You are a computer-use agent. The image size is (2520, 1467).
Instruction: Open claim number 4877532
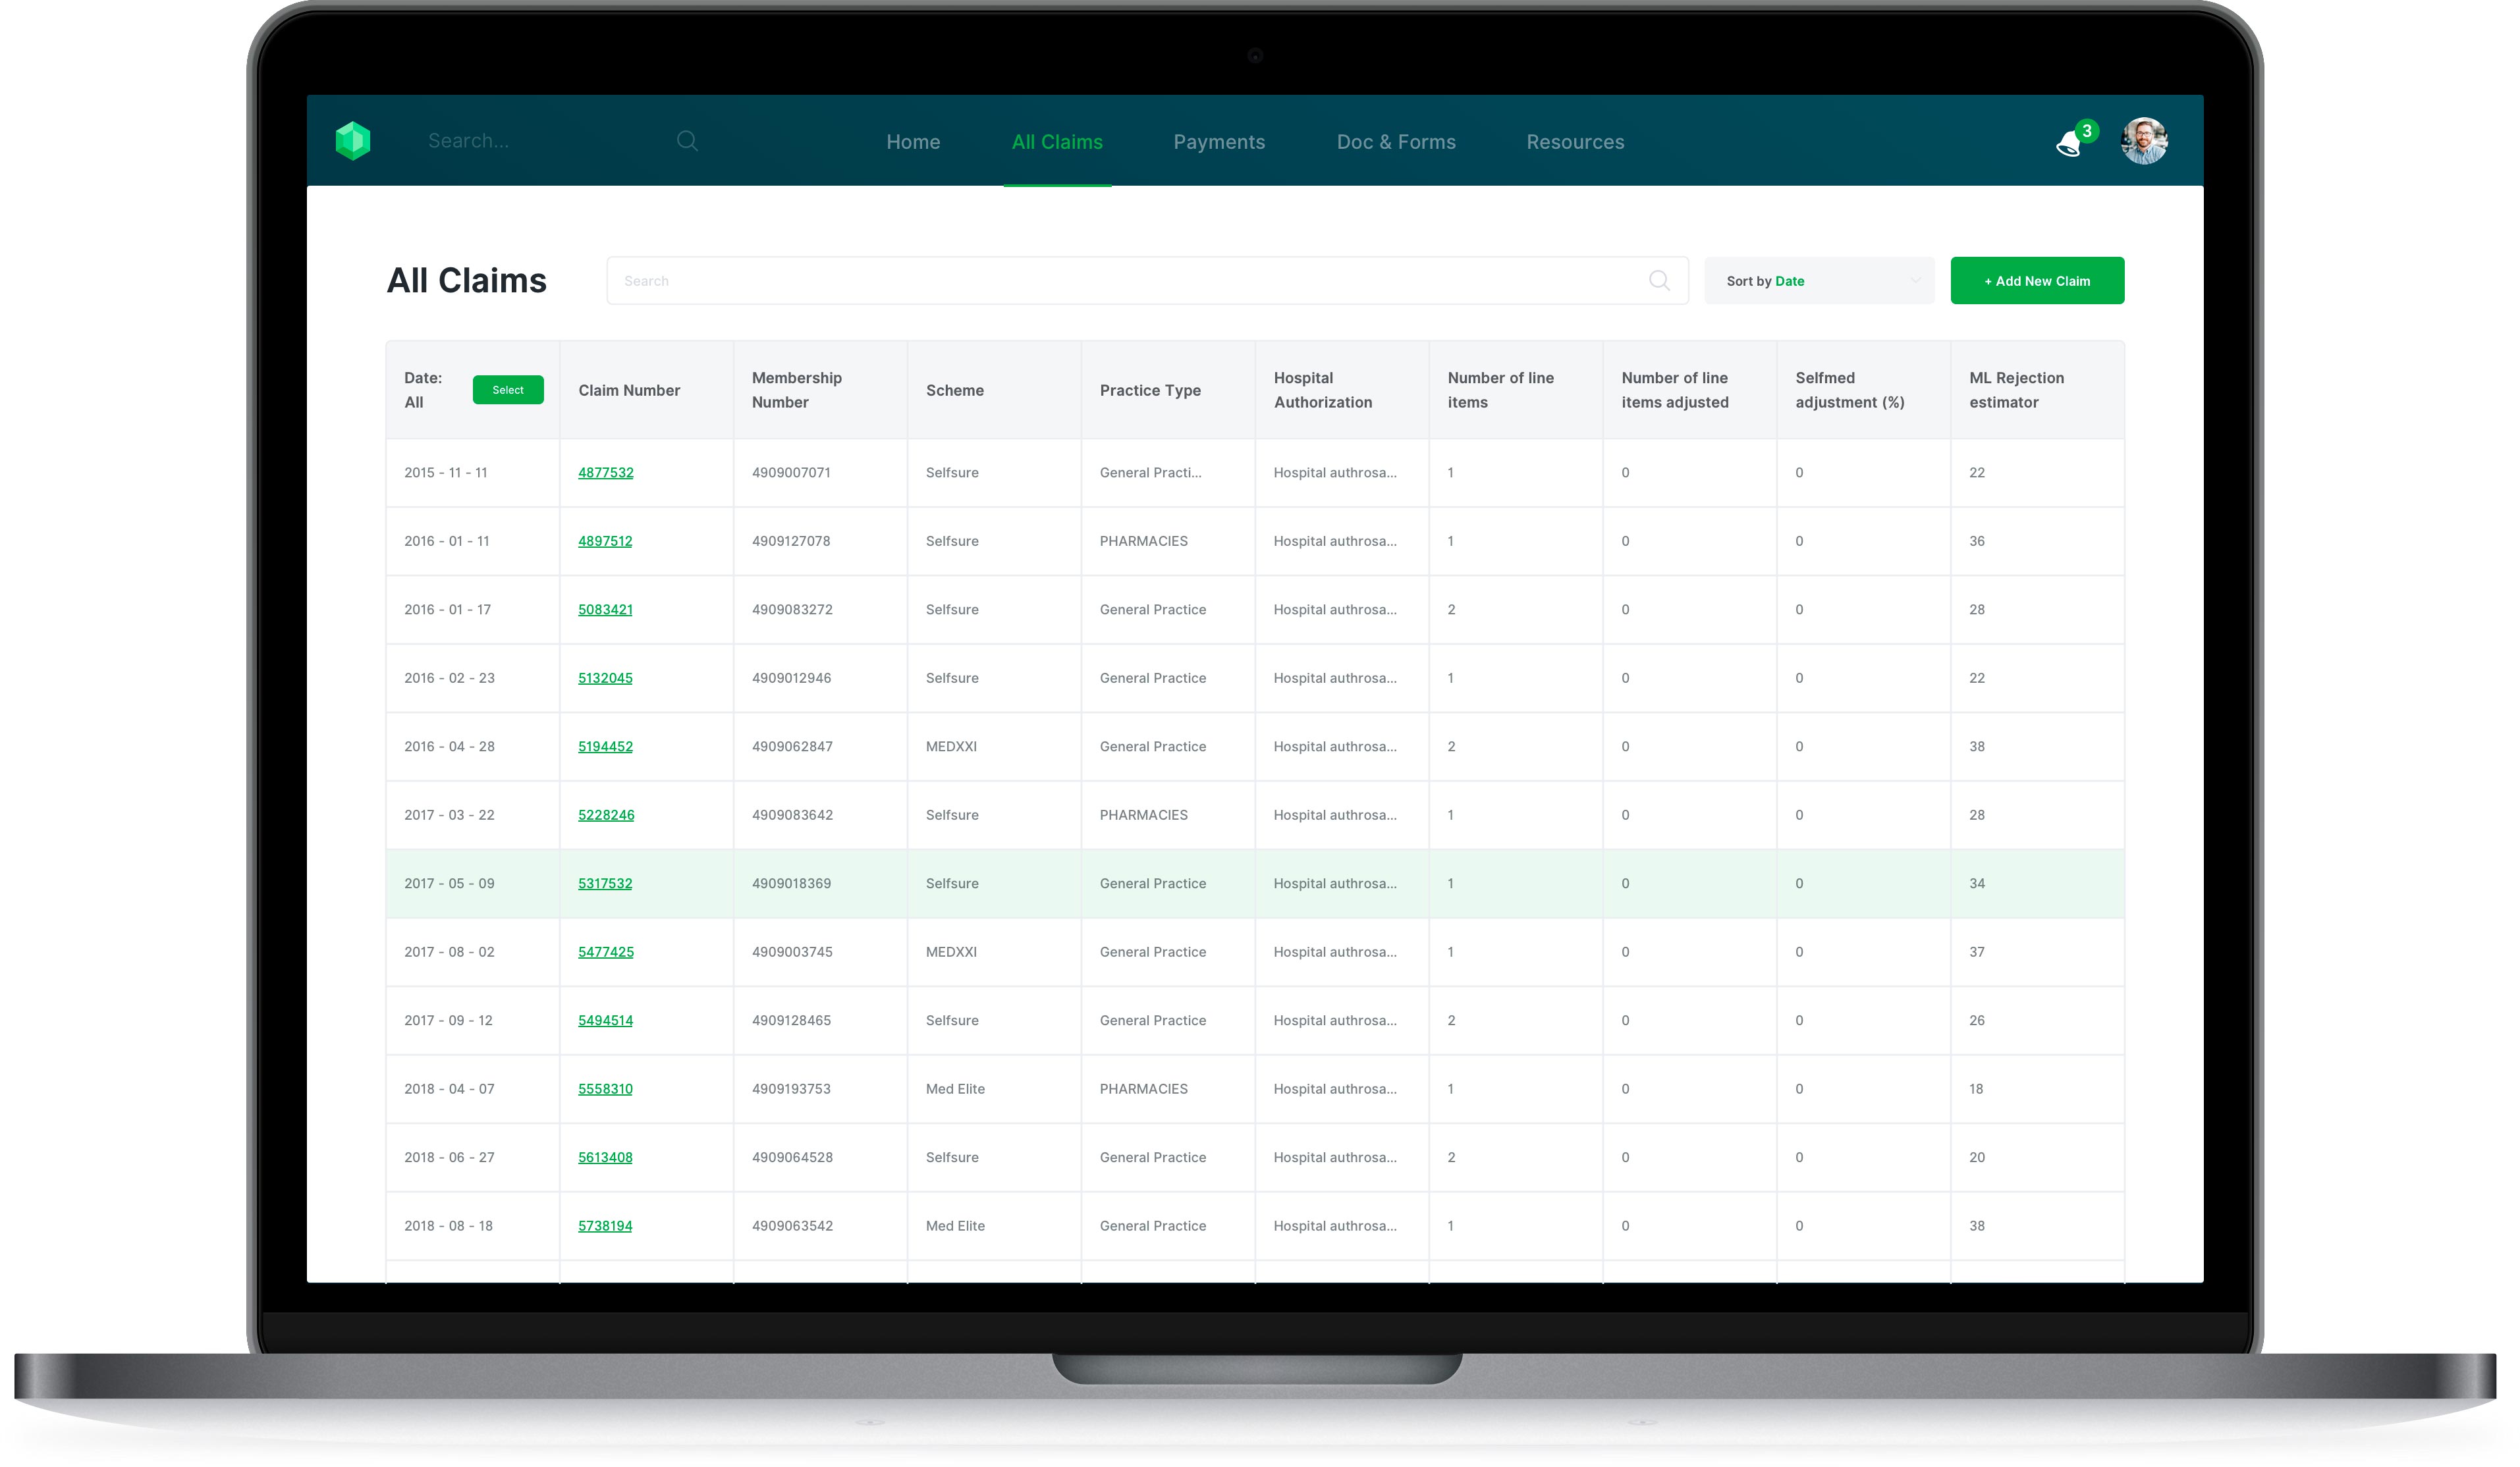tap(605, 472)
